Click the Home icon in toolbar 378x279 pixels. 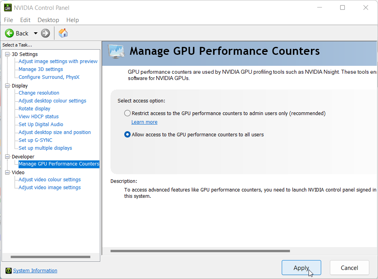click(x=63, y=33)
